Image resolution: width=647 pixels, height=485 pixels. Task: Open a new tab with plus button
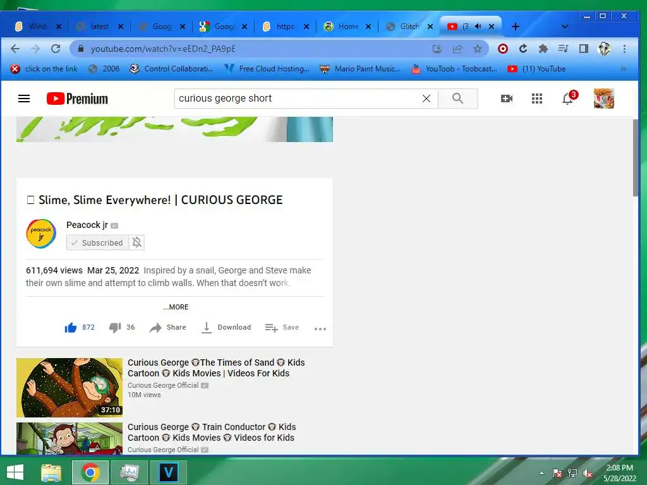(516, 27)
